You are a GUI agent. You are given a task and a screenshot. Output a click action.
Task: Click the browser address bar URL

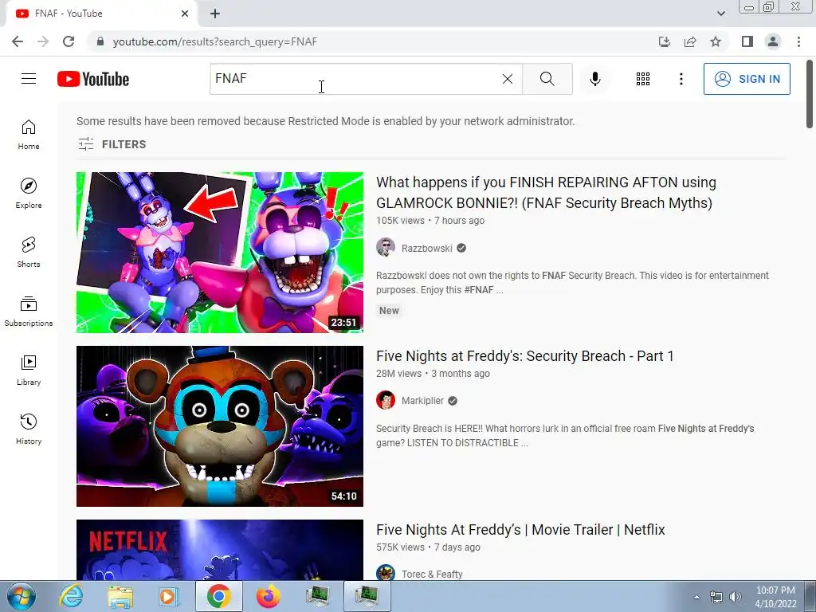click(215, 41)
